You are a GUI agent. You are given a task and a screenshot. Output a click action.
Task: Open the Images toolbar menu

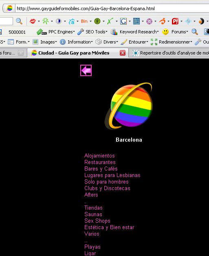[x=44, y=42]
